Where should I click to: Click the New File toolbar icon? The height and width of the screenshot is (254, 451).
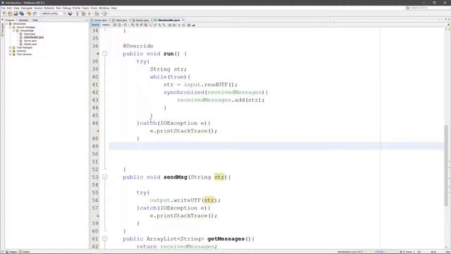click(5, 13)
